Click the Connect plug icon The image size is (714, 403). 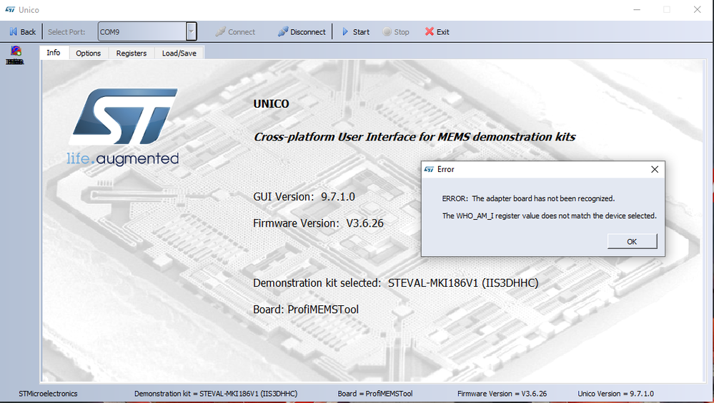[220, 32]
